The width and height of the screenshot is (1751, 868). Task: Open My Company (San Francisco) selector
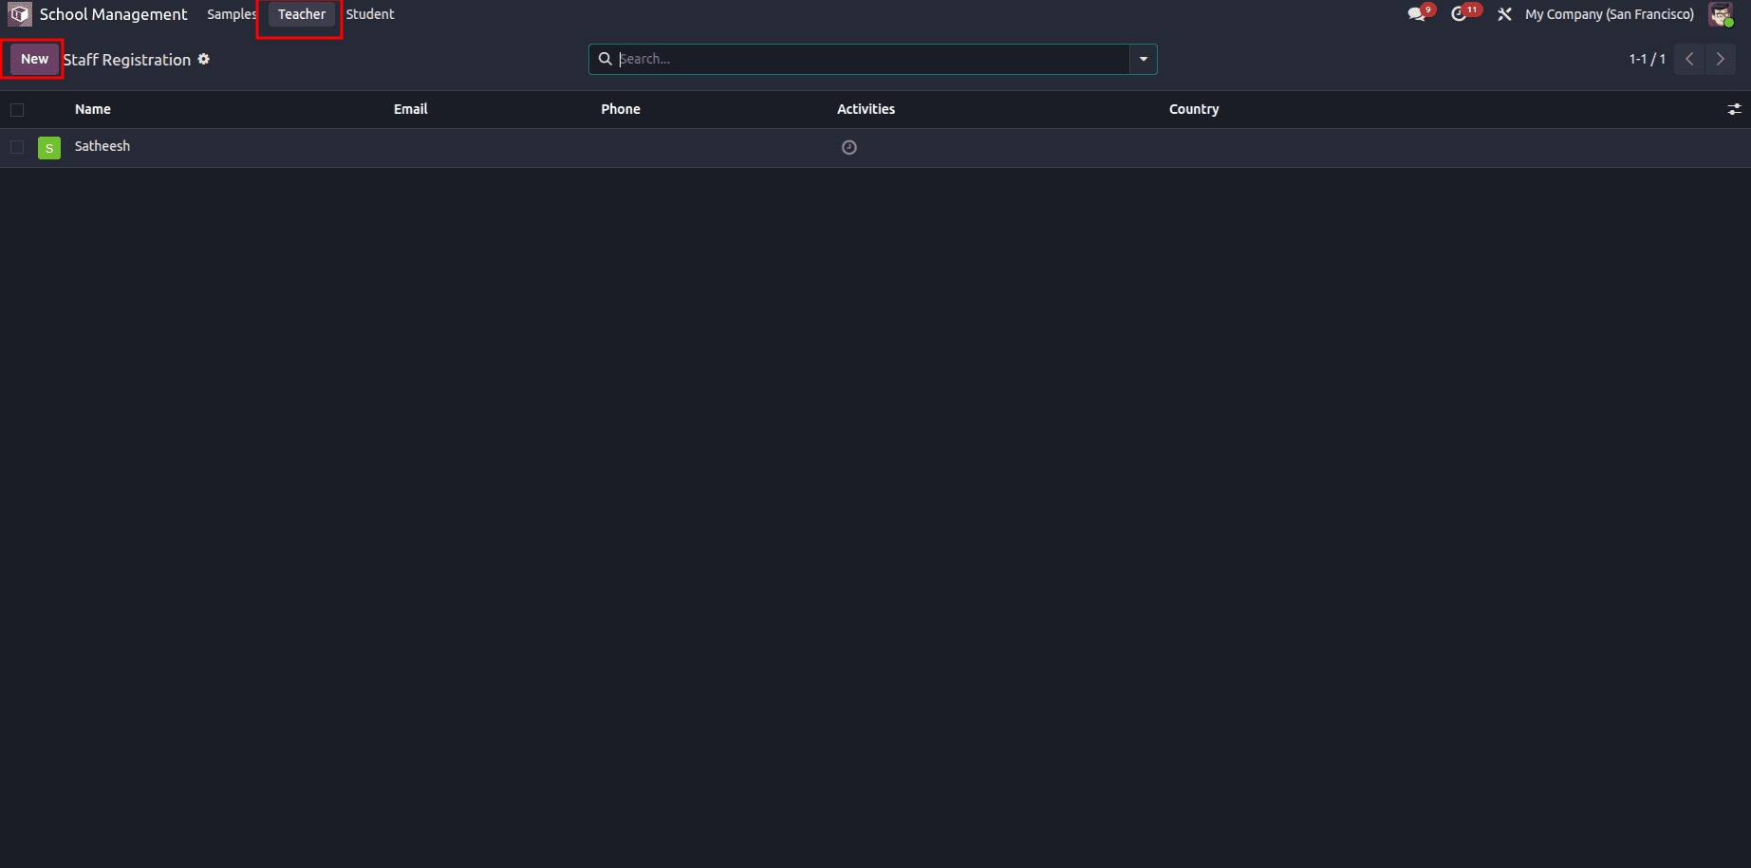[x=1608, y=14]
